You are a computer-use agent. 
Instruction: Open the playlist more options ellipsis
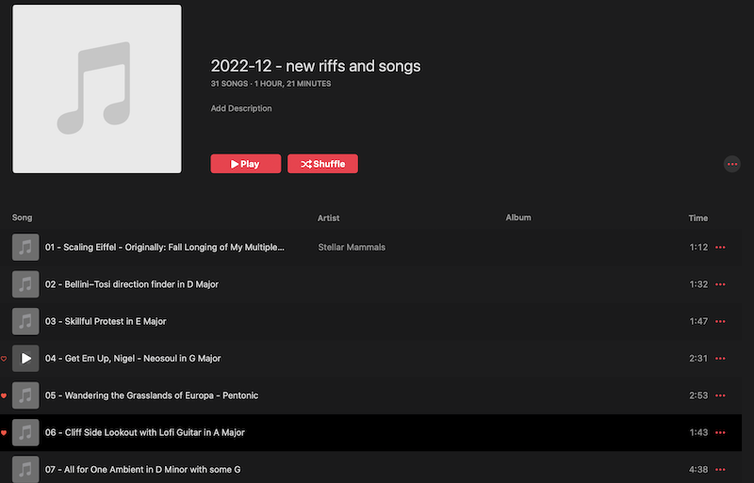point(731,164)
